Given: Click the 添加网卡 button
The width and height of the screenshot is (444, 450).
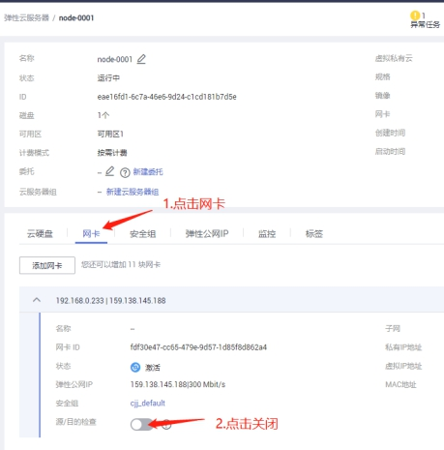Looking at the screenshot, I should click(x=47, y=265).
